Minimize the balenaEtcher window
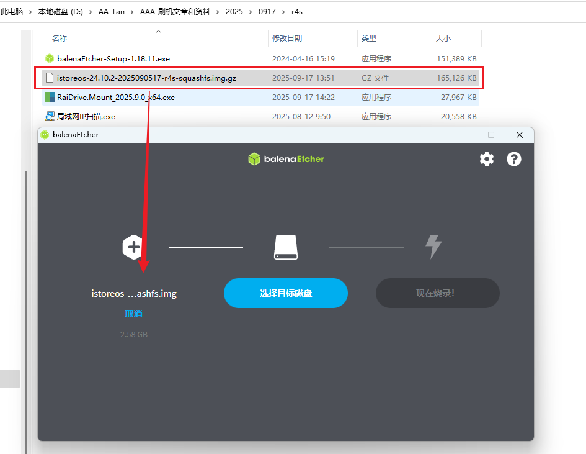586x454 pixels. click(x=463, y=135)
